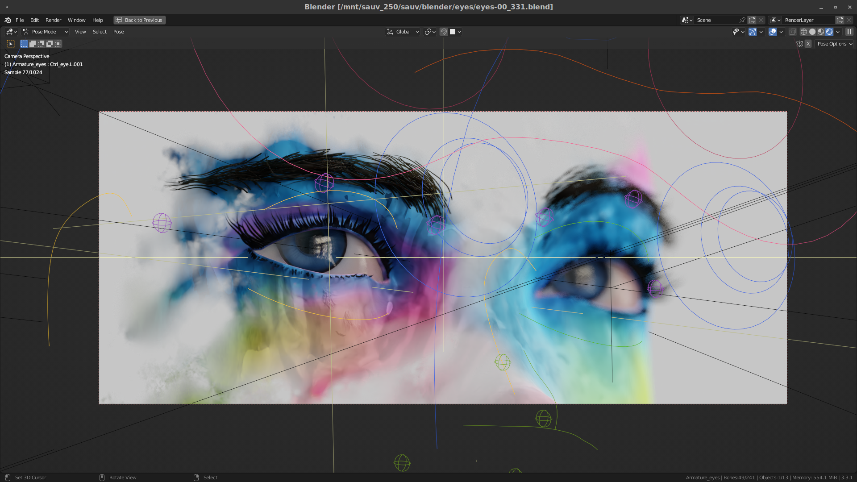Viewport: 857px width, 482px height.
Task: Choose the extend selection mode icon
Action: pos(33,44)
